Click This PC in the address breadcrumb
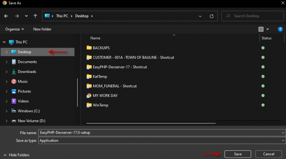The height and width of the screenshot is (159, 286). point(62,16)
